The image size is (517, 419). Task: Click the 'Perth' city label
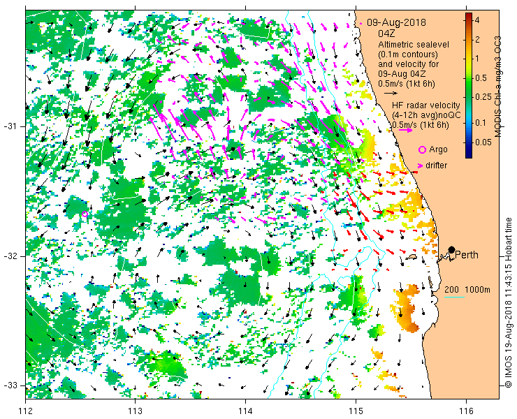pyautogui.click(x=467, y=255)
